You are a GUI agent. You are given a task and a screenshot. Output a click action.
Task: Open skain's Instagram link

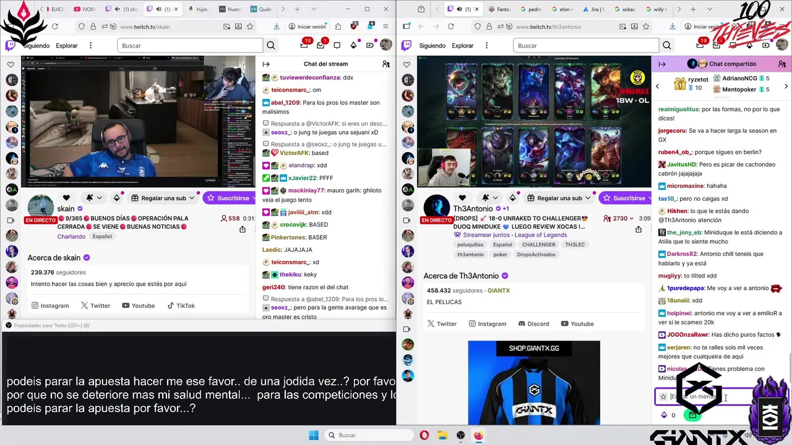click(x=50, y=305)
